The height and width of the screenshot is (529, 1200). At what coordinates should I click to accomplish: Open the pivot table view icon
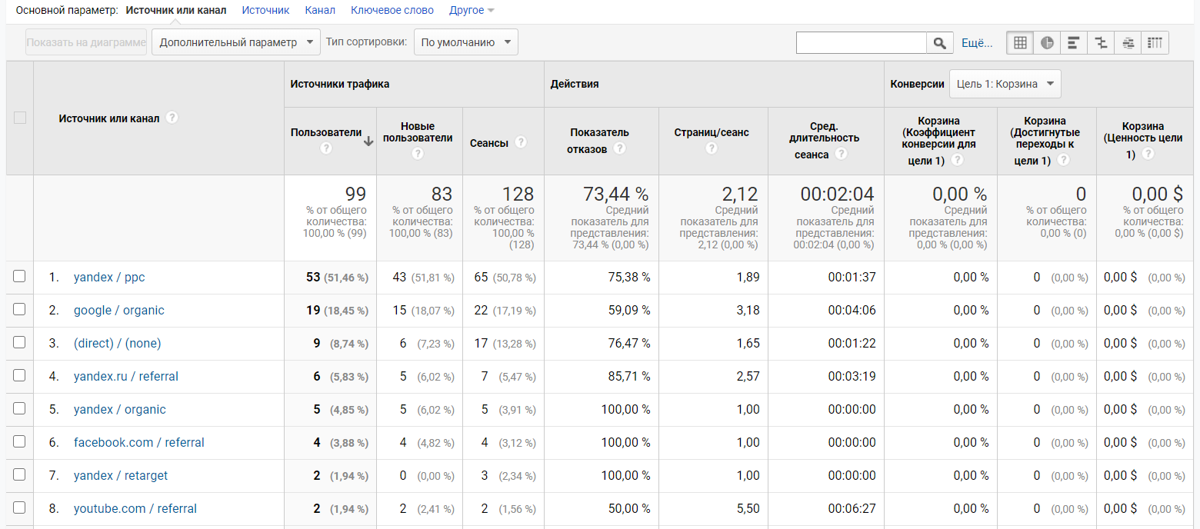coord(1155,43)
